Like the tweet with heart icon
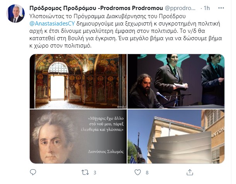 [x=138, y=172]
